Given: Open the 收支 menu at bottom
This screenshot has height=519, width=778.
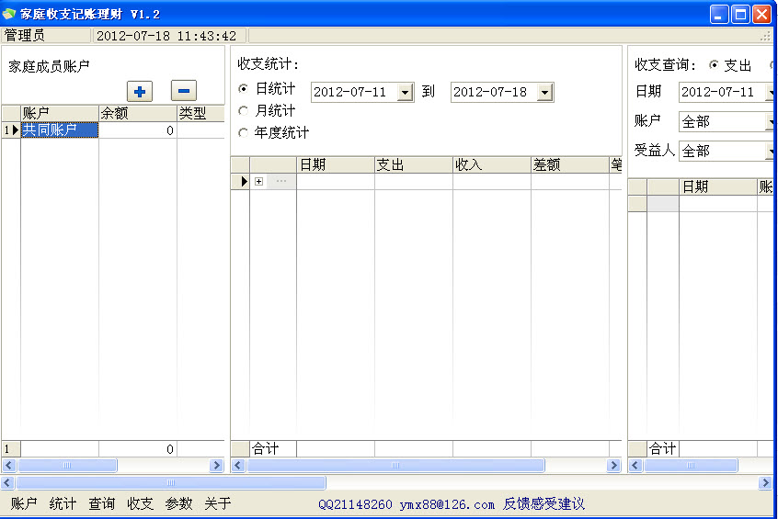Looking at the screenshot, I should click(x=140, y=503).
